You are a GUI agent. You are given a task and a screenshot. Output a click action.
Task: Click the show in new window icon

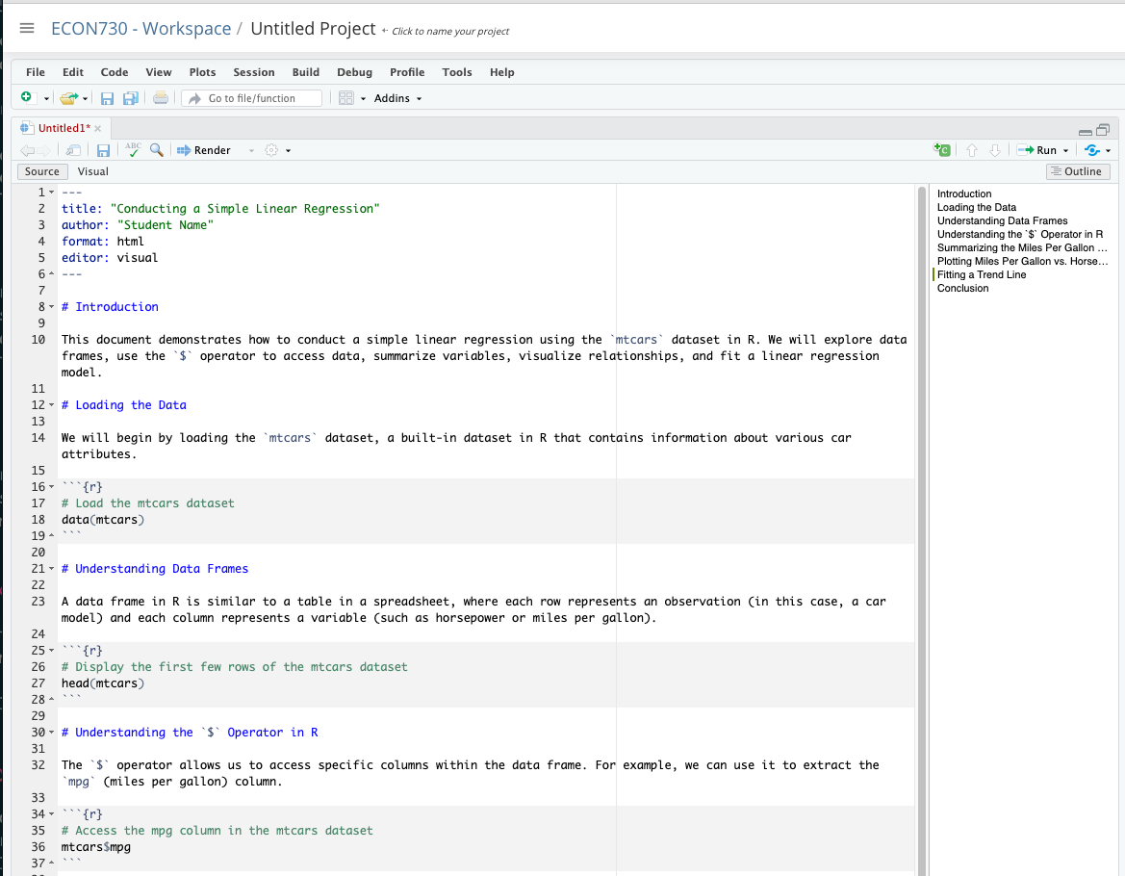pyautogui.click(x=74, y=150)
